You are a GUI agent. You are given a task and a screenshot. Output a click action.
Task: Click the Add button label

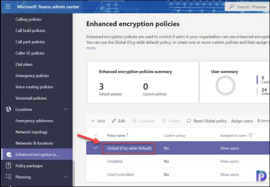101,121
